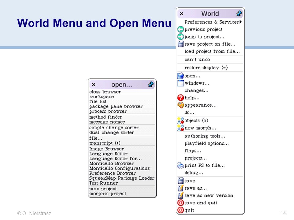
Task: Click the red power icon beside save and quit
Action: tap(181, 203)
